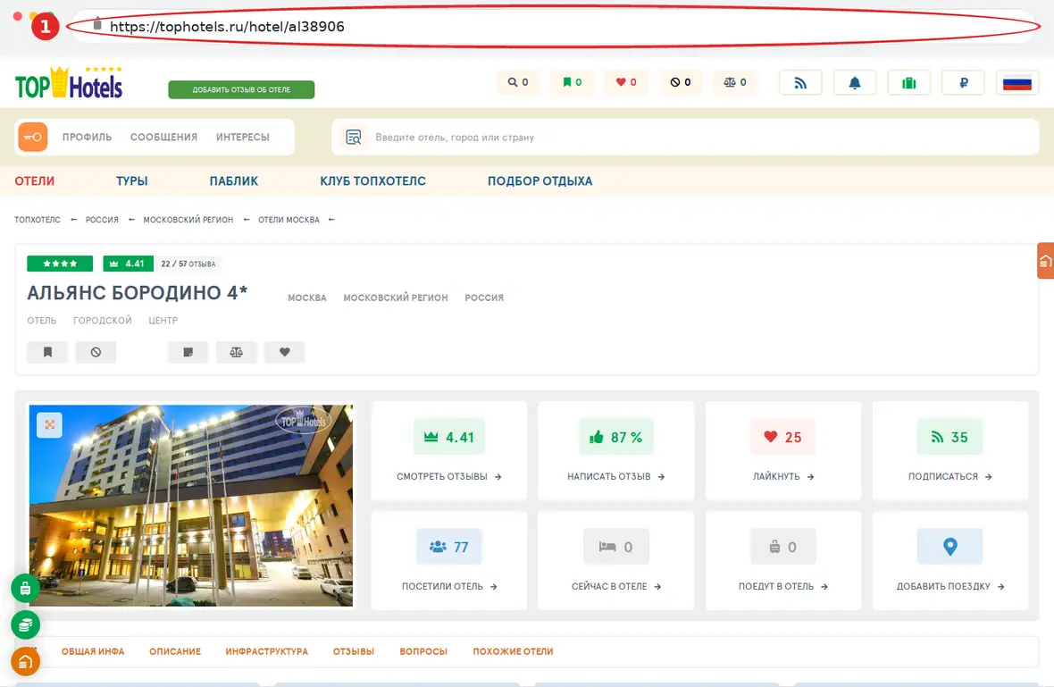Click ПОДПИСАТЬСЯ link
The image size is (1054, 687).
click(949, 476)
